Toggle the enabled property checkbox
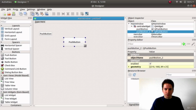The height and width of the screenshot is (110, 196). [x=150, y=64]
